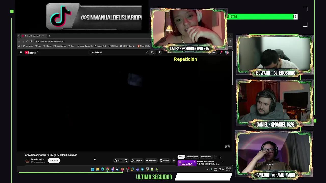The width and height of the screenshot is (326, 183).
Task: Open Telegram from taskbar
Action: (x=142, y=169)
